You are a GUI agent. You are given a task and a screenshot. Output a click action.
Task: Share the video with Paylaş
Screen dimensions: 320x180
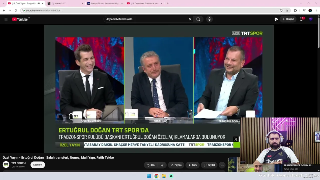tap(176, 165)
